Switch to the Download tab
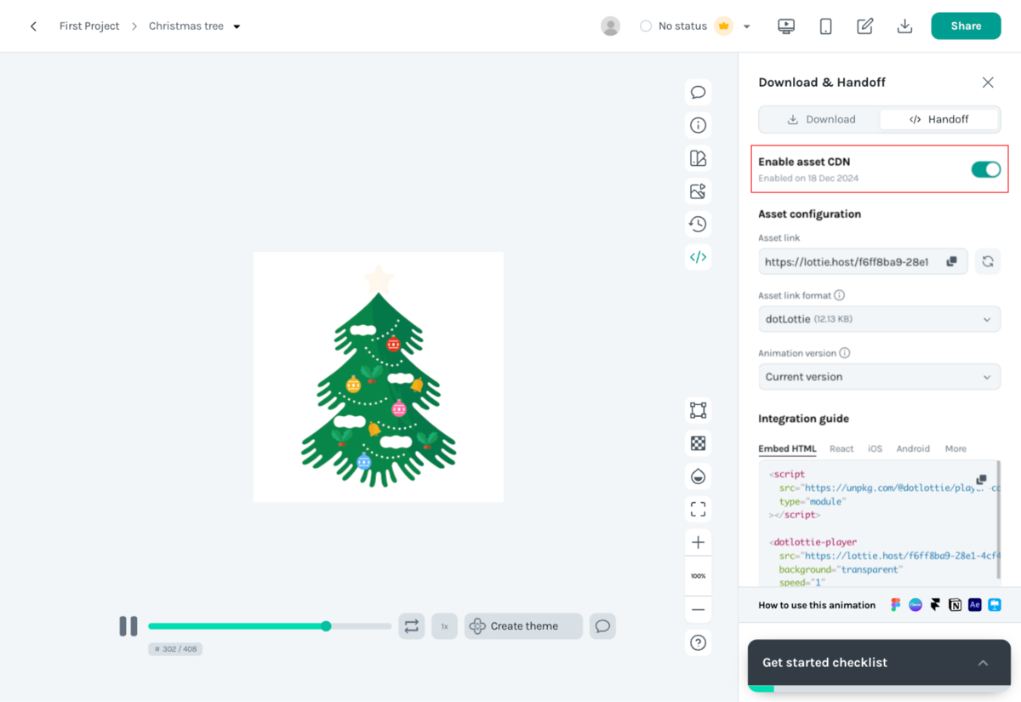 point(820,119)
